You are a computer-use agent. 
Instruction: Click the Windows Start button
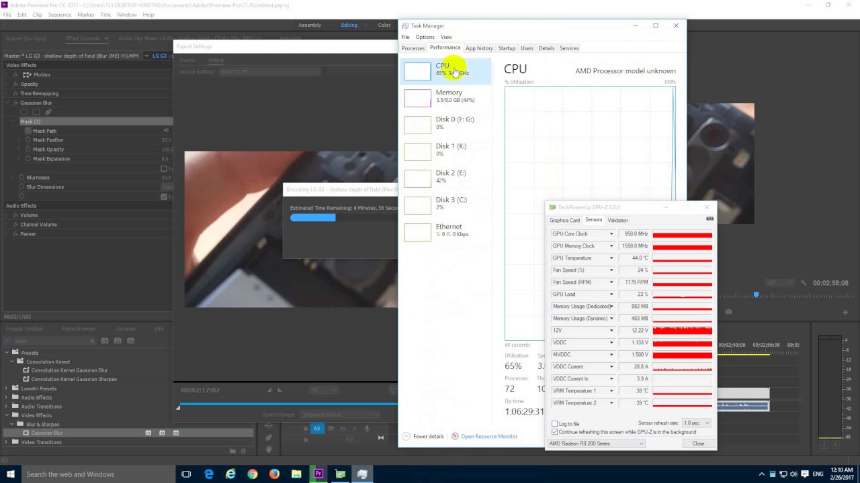10,474
